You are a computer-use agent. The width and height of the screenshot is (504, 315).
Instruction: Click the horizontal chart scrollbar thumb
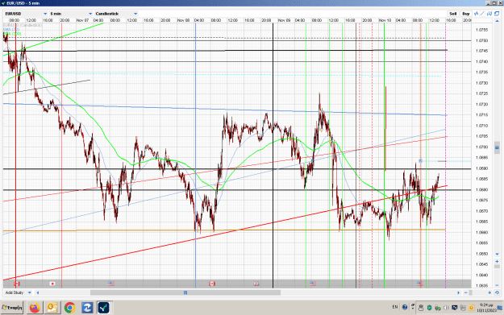185,292
